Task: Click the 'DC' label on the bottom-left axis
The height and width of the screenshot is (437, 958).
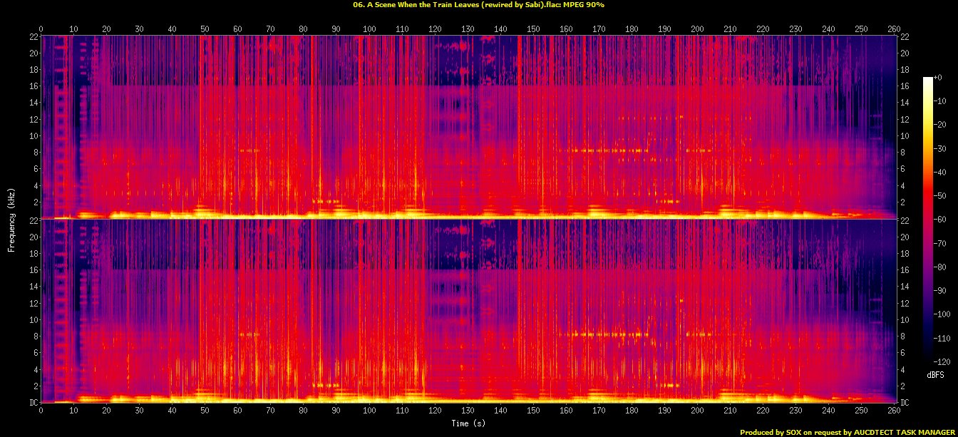Action: click(x=34, y=403)
